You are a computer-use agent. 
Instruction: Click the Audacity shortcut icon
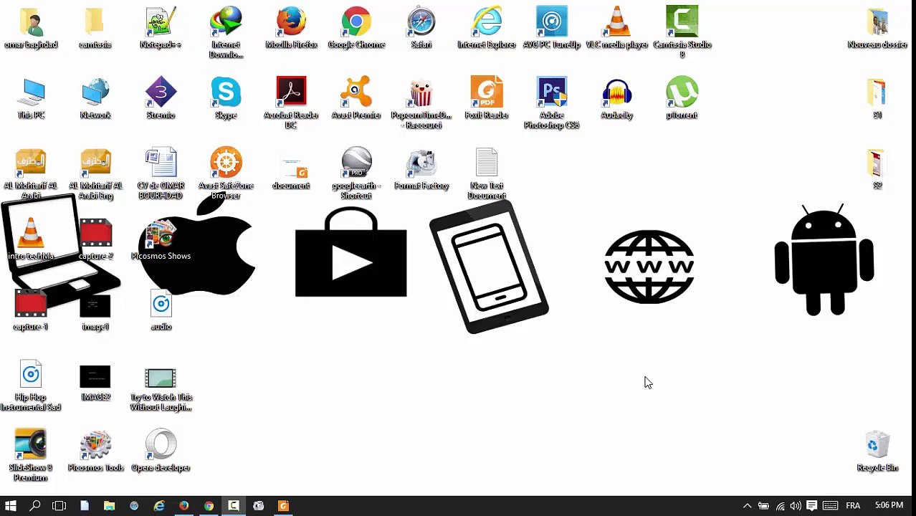tap(616, 93)
